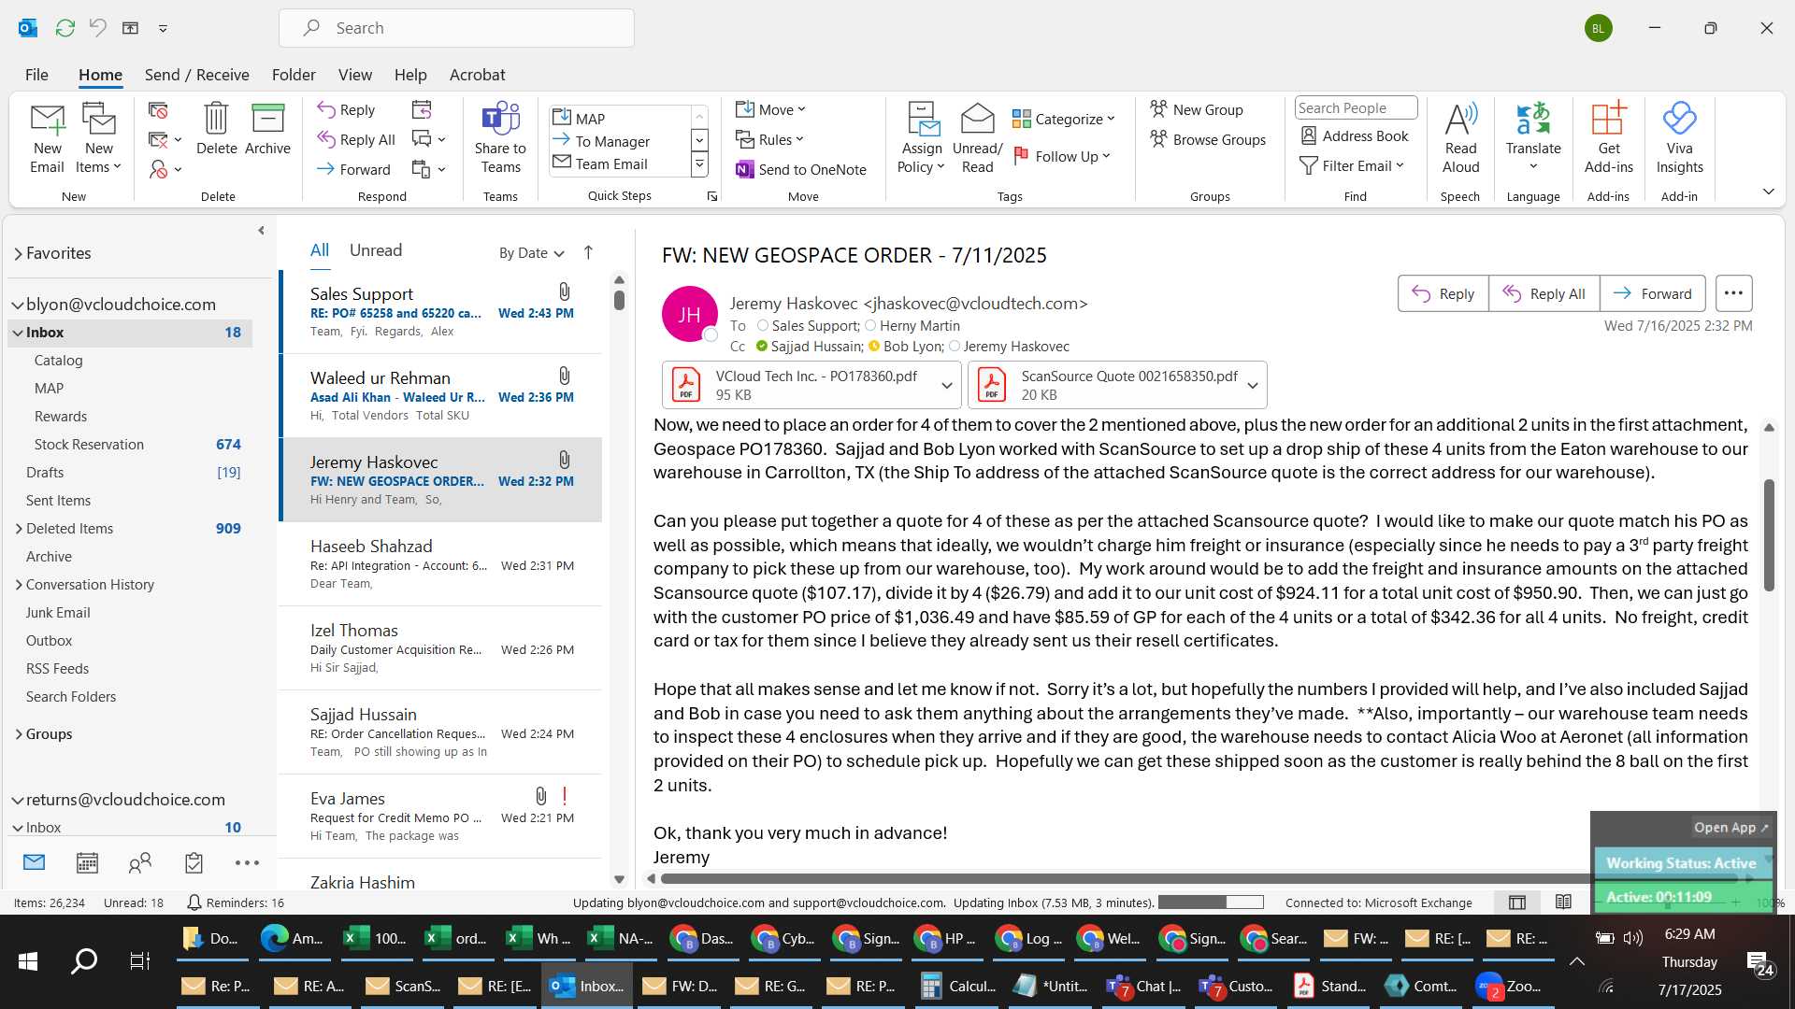Open the By Date sort dropdown
Image resolution: width=1795 pixels, height=1009 pixels.
click(531, 252)
